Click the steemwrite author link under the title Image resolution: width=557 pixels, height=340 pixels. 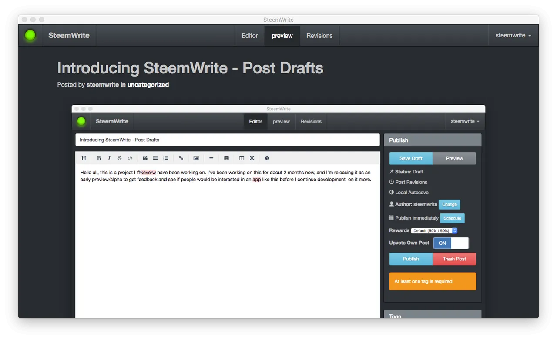click(x=103, y=85)
